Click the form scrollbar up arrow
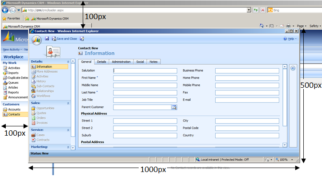The height and width of the screenshot is (176, 322). point(285,66)
